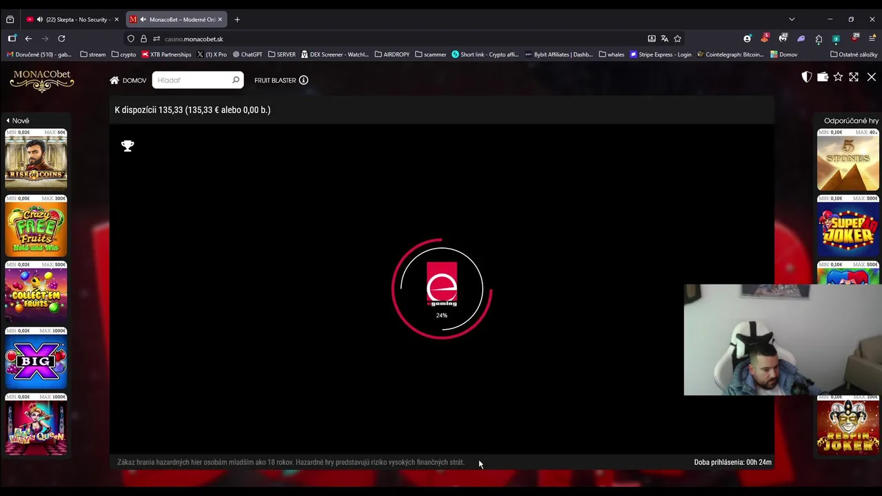Click the K dispozícii balance text
The image size is (882, 496).
[x=192, y=110]
